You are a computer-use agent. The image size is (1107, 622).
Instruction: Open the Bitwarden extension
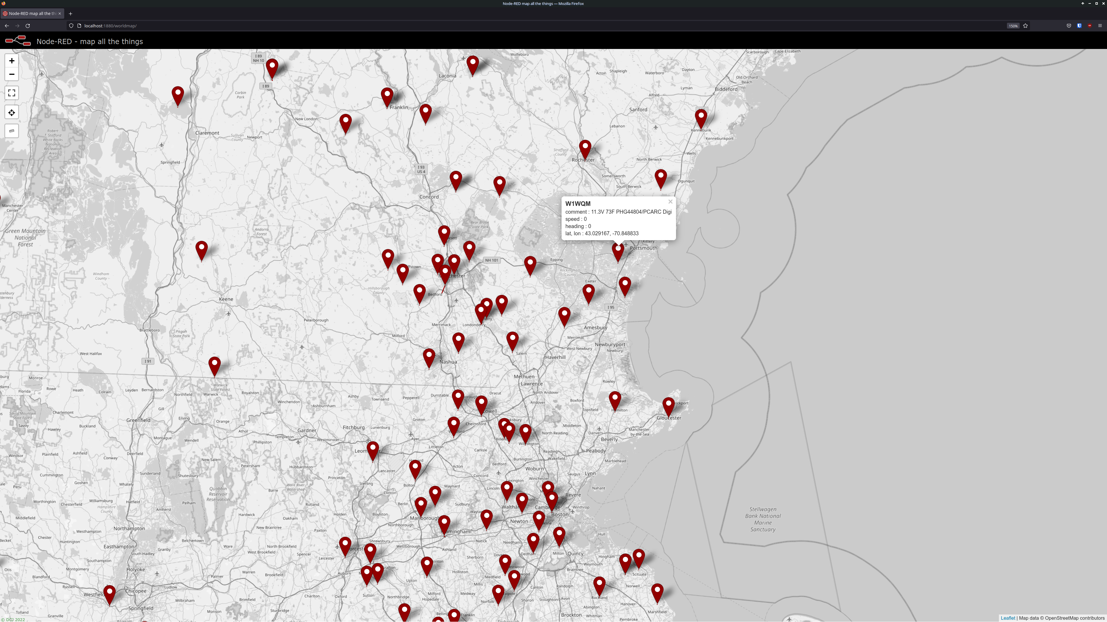[x=1079, y=26]
